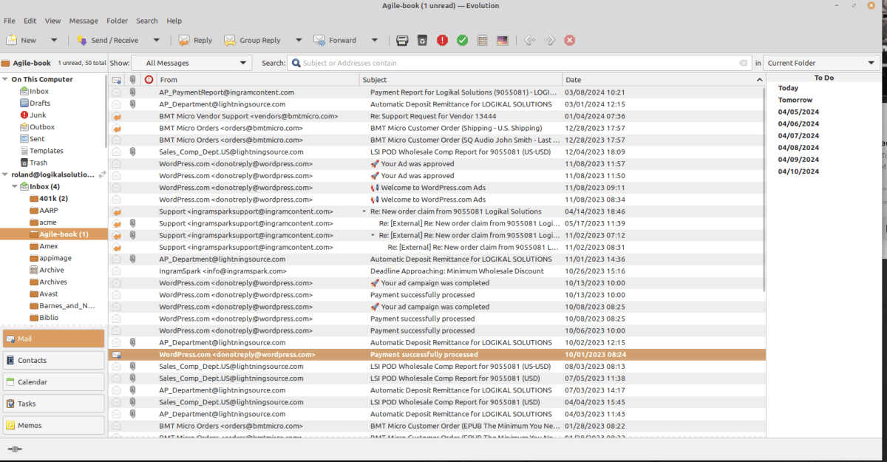The width and height of the screenshot is (887, 462).
Task: Click the green Not Junk checkmark icon
Action: [x=462, y=41]
